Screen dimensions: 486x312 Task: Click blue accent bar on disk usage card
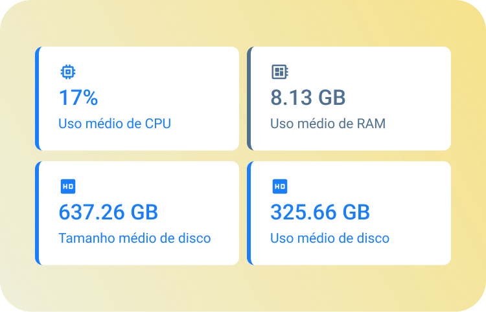coord(249,213)
